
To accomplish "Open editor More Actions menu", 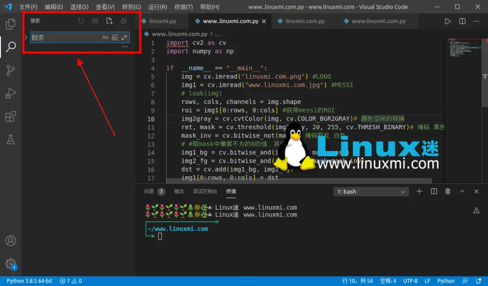I will (x=477, y=21).
